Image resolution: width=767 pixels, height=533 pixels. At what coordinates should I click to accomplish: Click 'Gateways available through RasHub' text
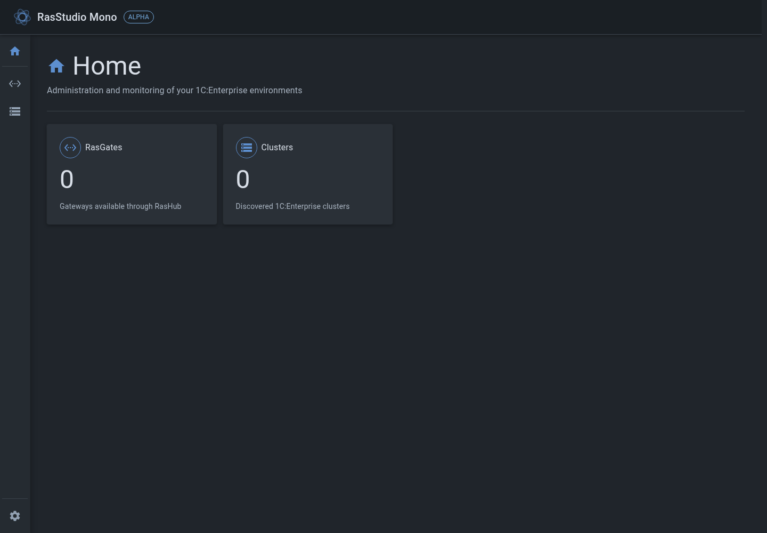tap(120, 206)
